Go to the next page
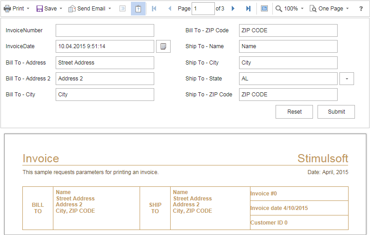 (233, 9)
